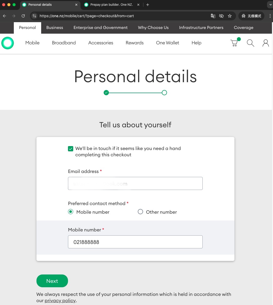
Task: Click the Email address input field
Action: pyautogui.click(x=135, y=183)
